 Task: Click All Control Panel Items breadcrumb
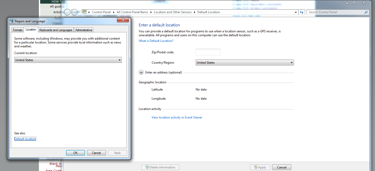132,12
